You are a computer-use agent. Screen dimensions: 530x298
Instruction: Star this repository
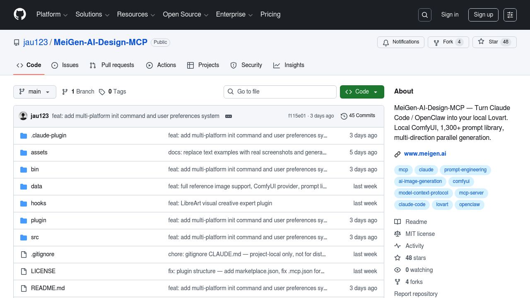point(489,42)
